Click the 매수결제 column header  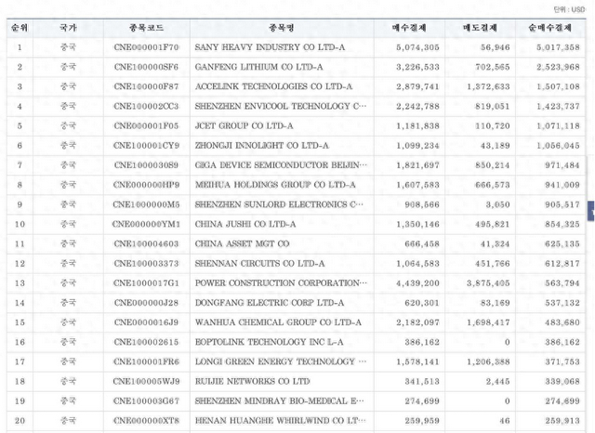click(409, 28)
